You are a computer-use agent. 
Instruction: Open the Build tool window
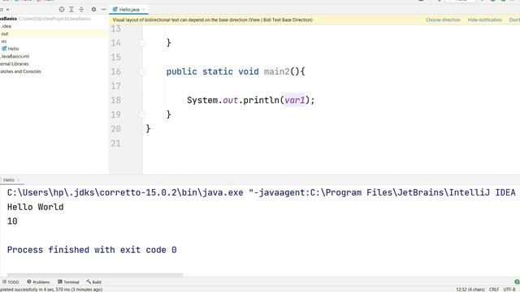pos(94,282)
